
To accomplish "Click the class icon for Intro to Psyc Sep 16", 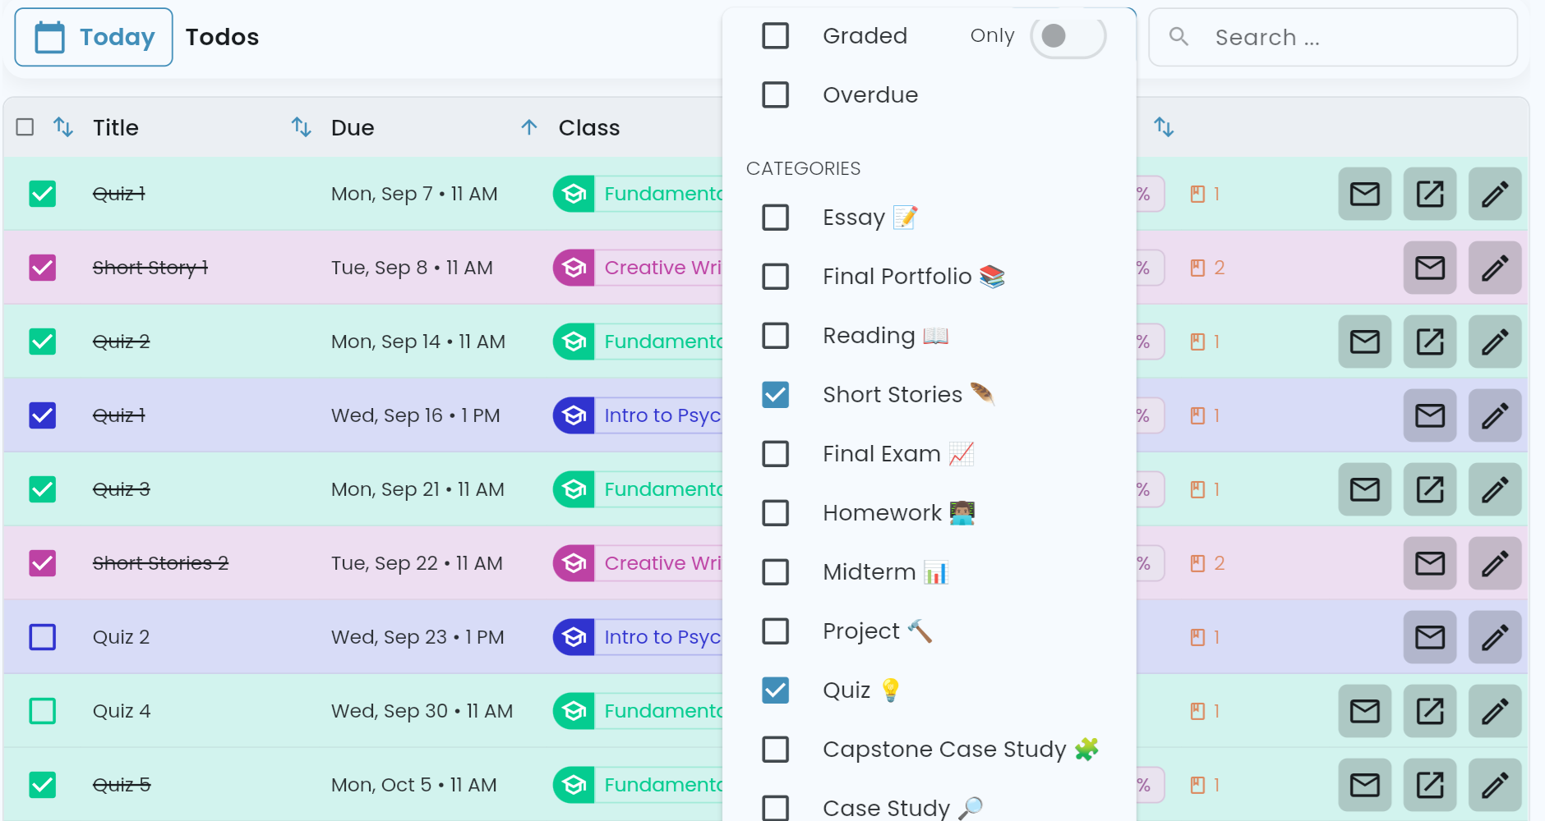I will pos(574,415).
